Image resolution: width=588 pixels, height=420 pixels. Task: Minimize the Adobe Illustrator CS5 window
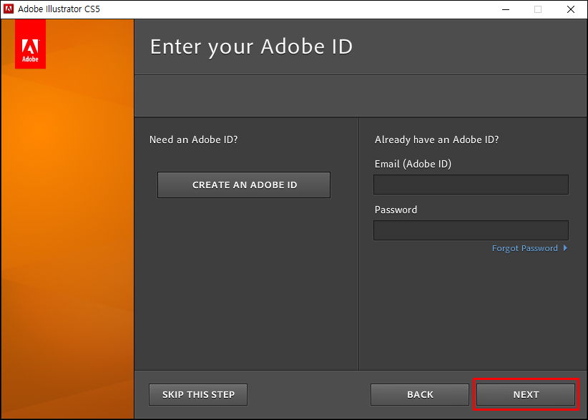pos(506,9)
